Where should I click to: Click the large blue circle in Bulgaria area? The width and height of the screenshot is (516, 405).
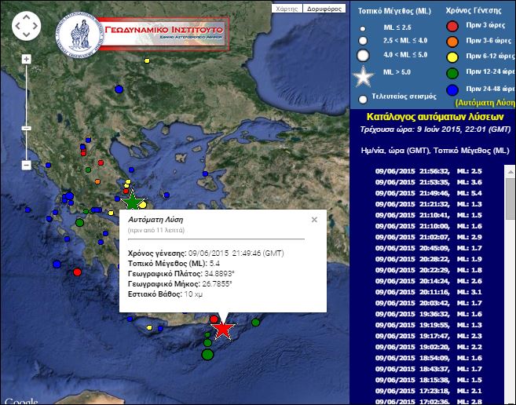click(119, 89)
